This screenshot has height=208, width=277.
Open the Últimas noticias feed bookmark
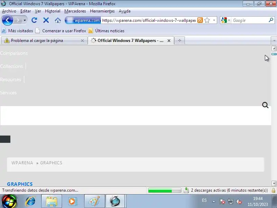(106, 31)
